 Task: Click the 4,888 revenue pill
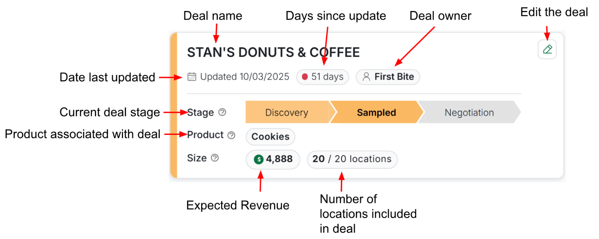coord(273,159)
